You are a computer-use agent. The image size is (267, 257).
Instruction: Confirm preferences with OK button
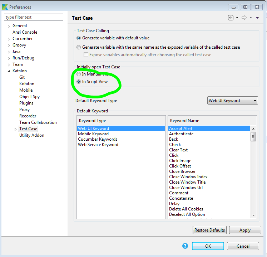pyautogui.click(x=208, y=246)
